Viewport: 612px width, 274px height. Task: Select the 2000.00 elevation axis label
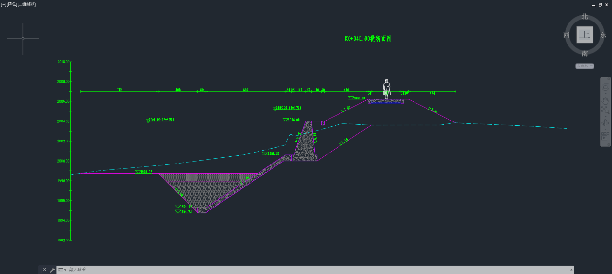point(64,161)
